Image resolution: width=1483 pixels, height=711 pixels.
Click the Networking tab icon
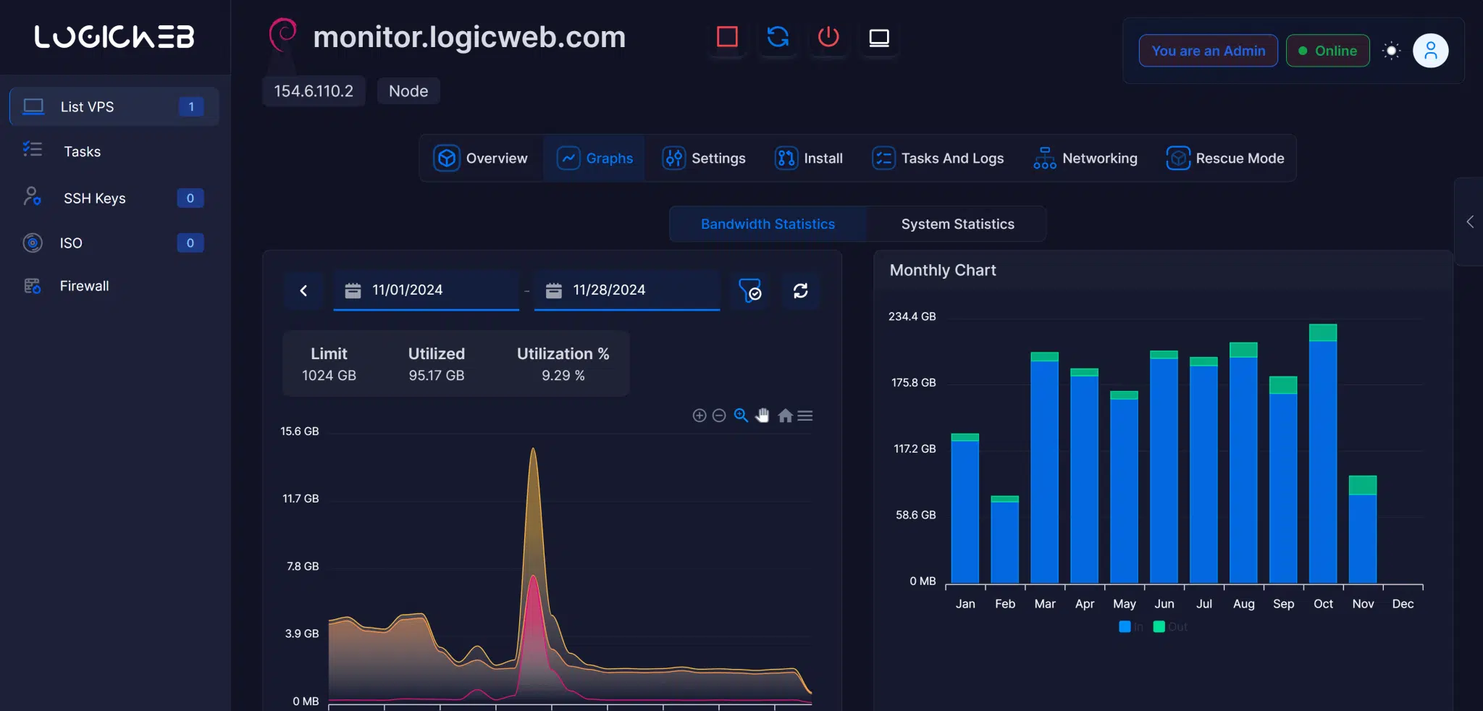coord(1044,158)
